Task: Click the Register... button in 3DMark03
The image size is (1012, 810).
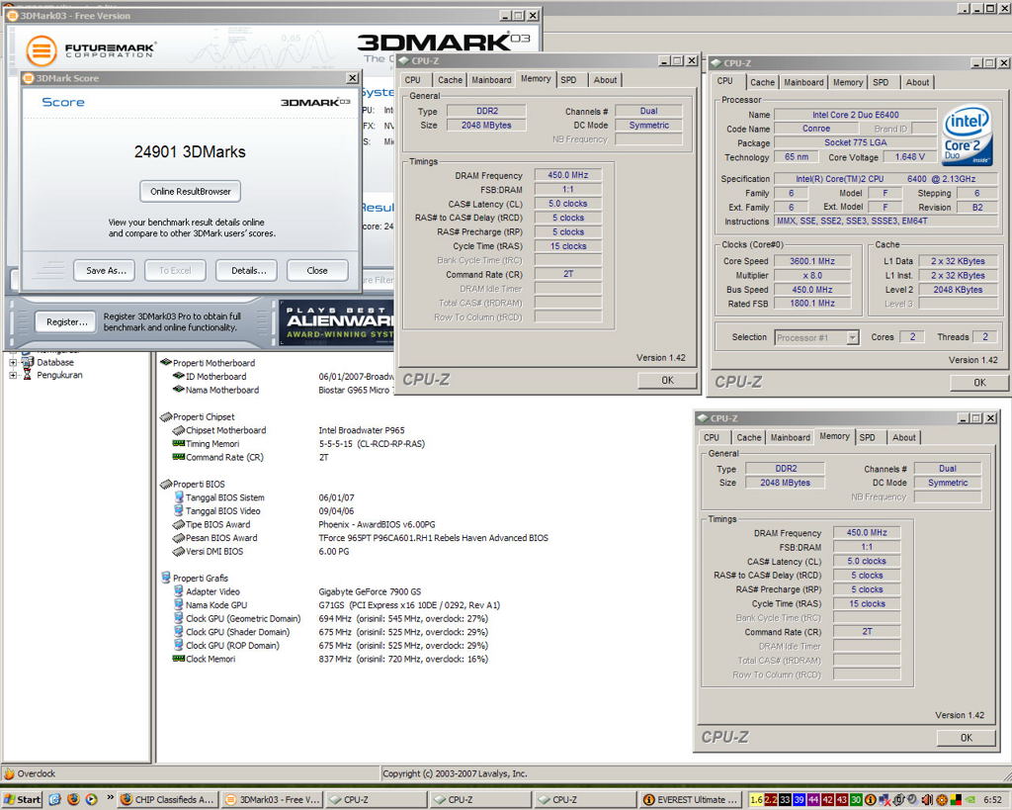Action: coord(66,321)
